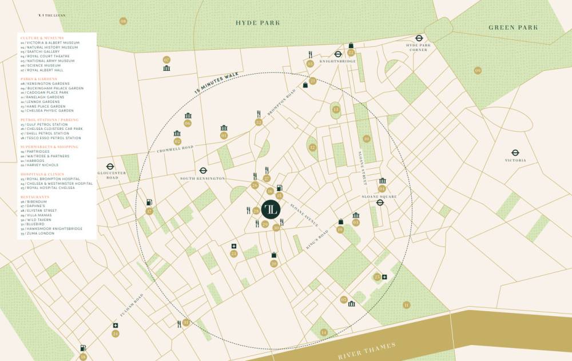Select the Buckingham Palace Garden marker 09
This screenshot has width=572, height=361.
(x=478, y=70)
